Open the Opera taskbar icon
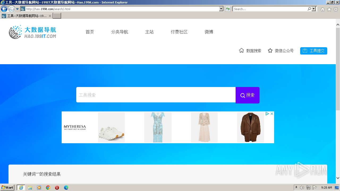This screenshot has height=191, width=340. pos(57,188)
